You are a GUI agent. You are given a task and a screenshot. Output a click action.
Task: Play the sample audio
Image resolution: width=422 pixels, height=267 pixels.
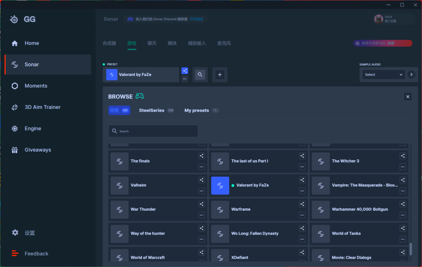[411, 75]
